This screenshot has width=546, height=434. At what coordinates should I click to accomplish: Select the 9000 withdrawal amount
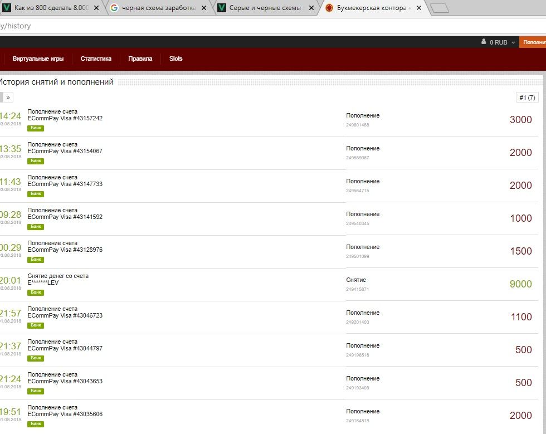[520, 284]
